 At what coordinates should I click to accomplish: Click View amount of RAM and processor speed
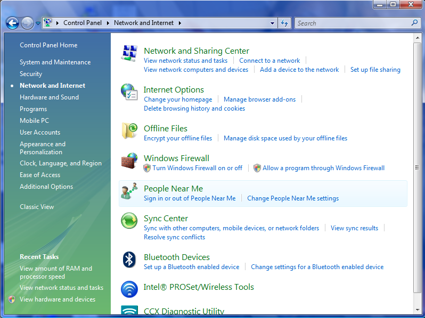56,272
